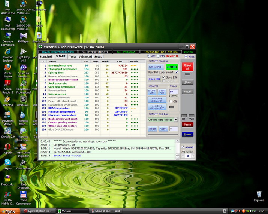
Task: Toggle the Save BIN checkbox
Action: (164, 77)
